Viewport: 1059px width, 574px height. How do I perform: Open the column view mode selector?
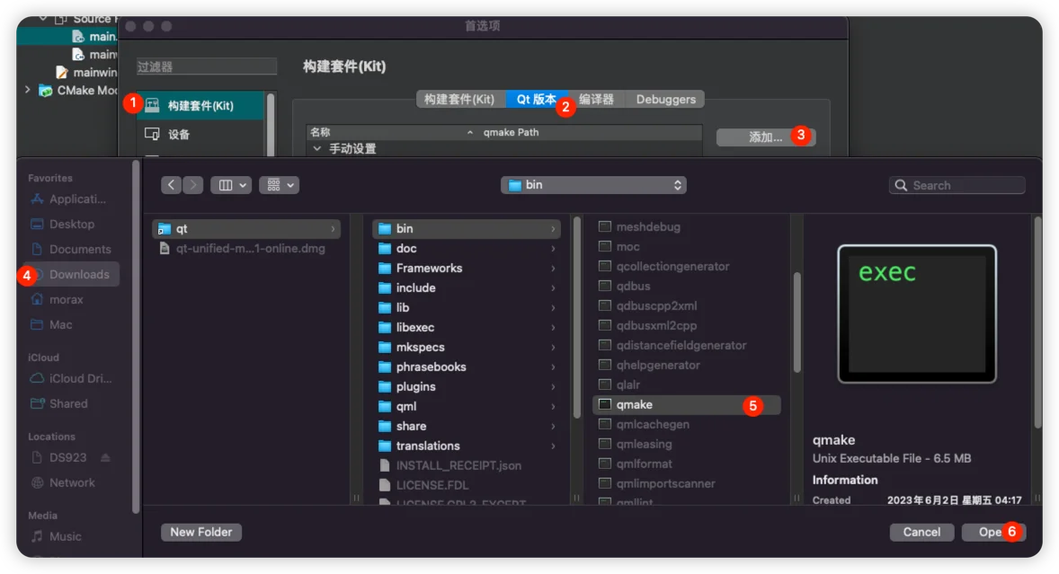tap(230, 185)
